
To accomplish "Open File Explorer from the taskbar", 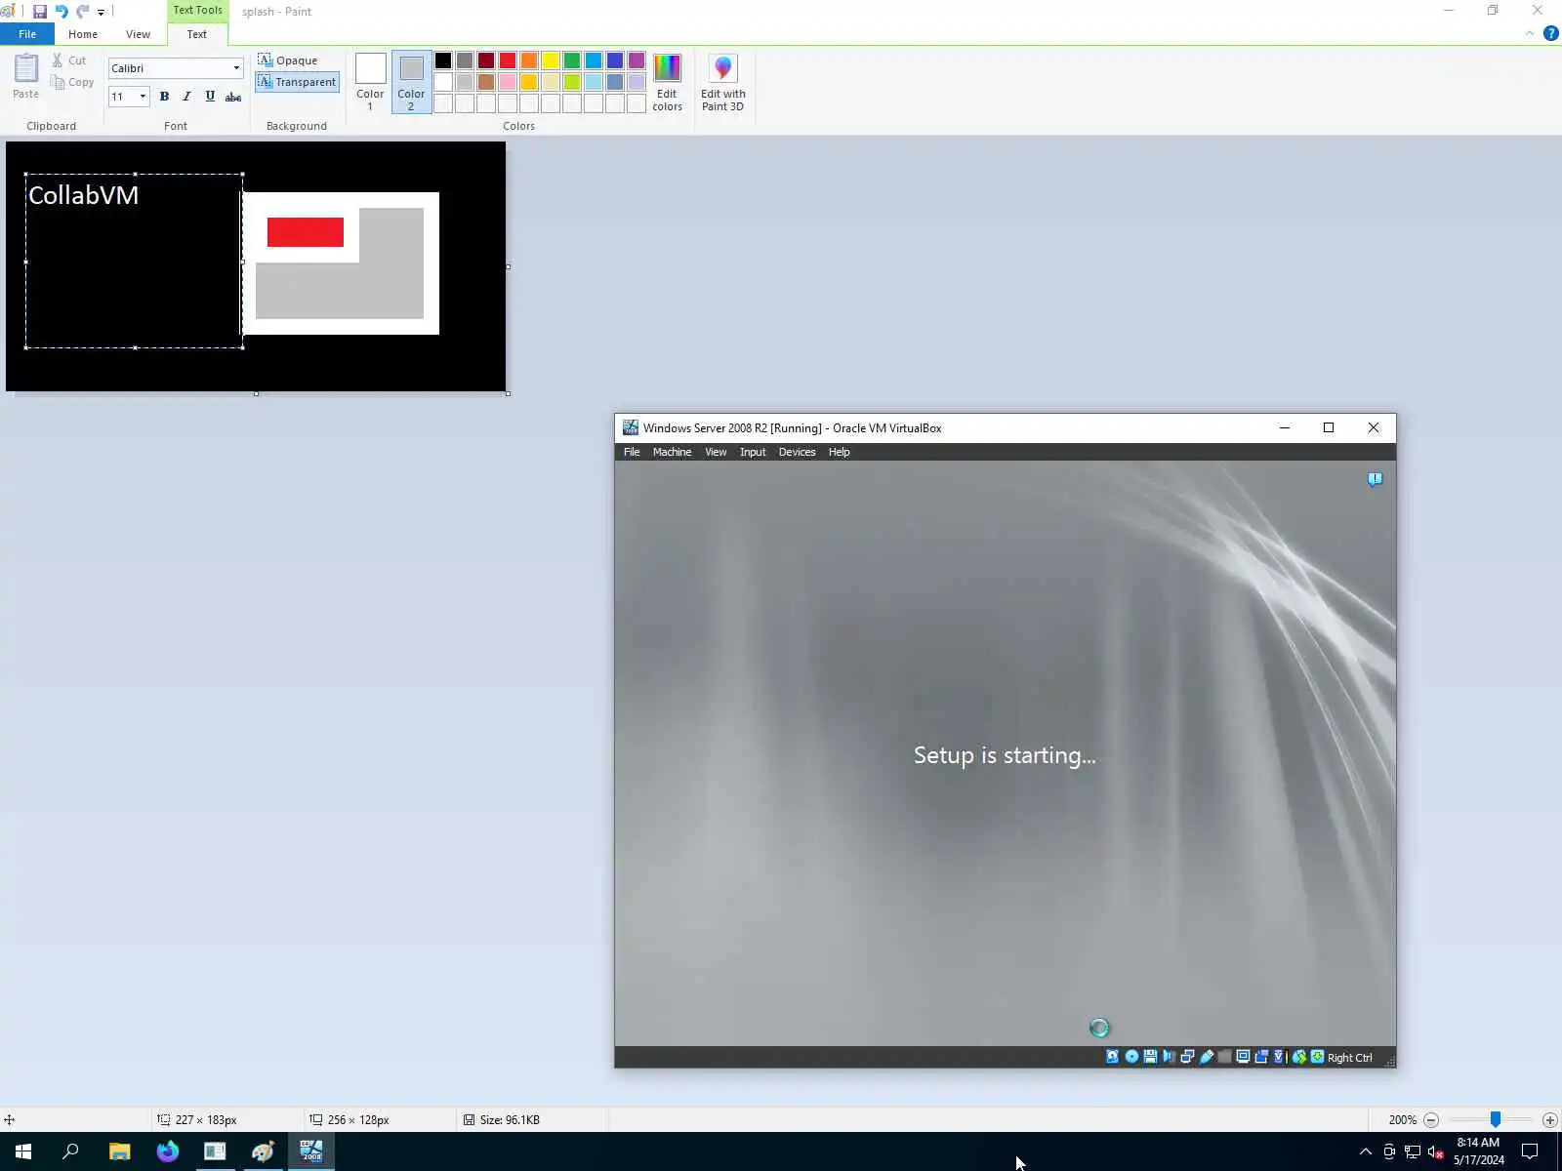I will [119, 1151].
